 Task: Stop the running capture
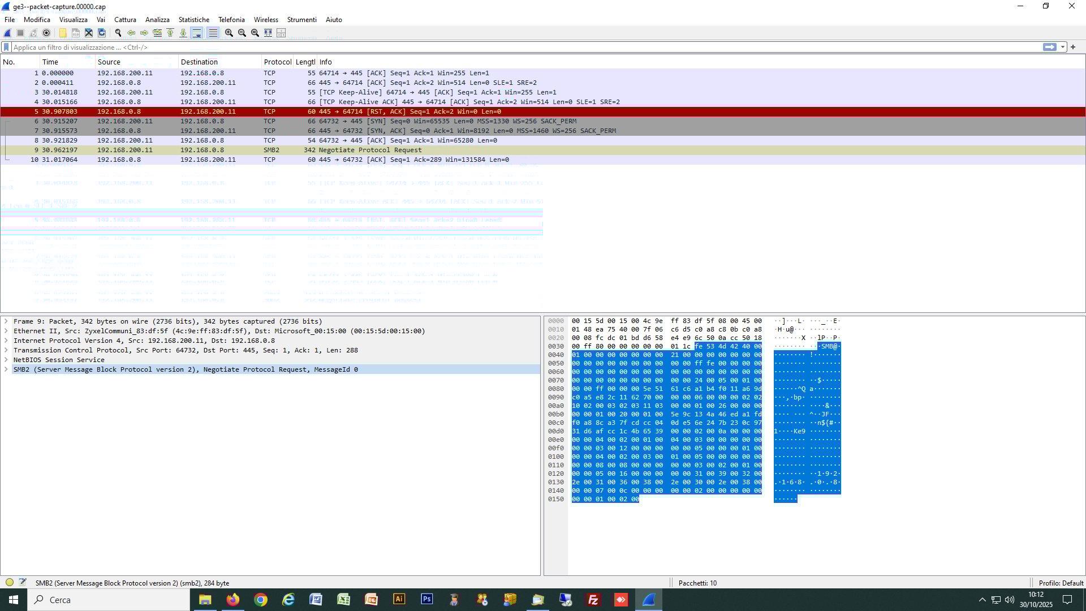point(21,33)
